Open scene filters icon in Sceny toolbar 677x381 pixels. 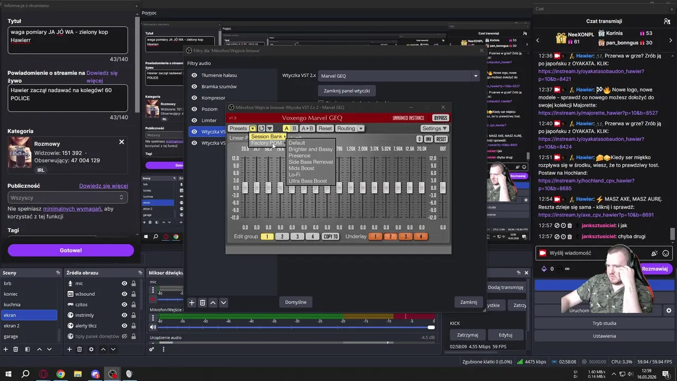[28, 349]
